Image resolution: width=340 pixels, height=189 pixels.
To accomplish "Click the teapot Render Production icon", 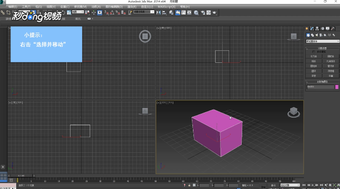I will coord(215,13).
